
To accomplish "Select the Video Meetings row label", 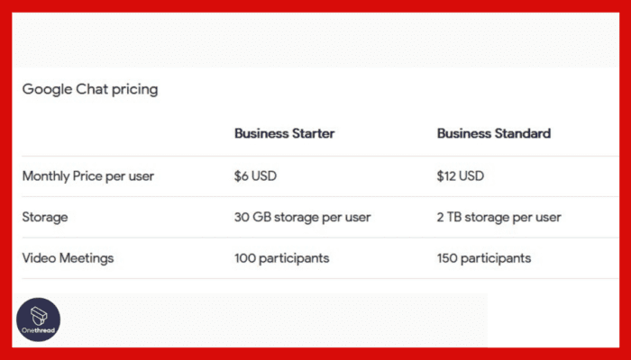I will pyautogui.click(x=68, y=258).
